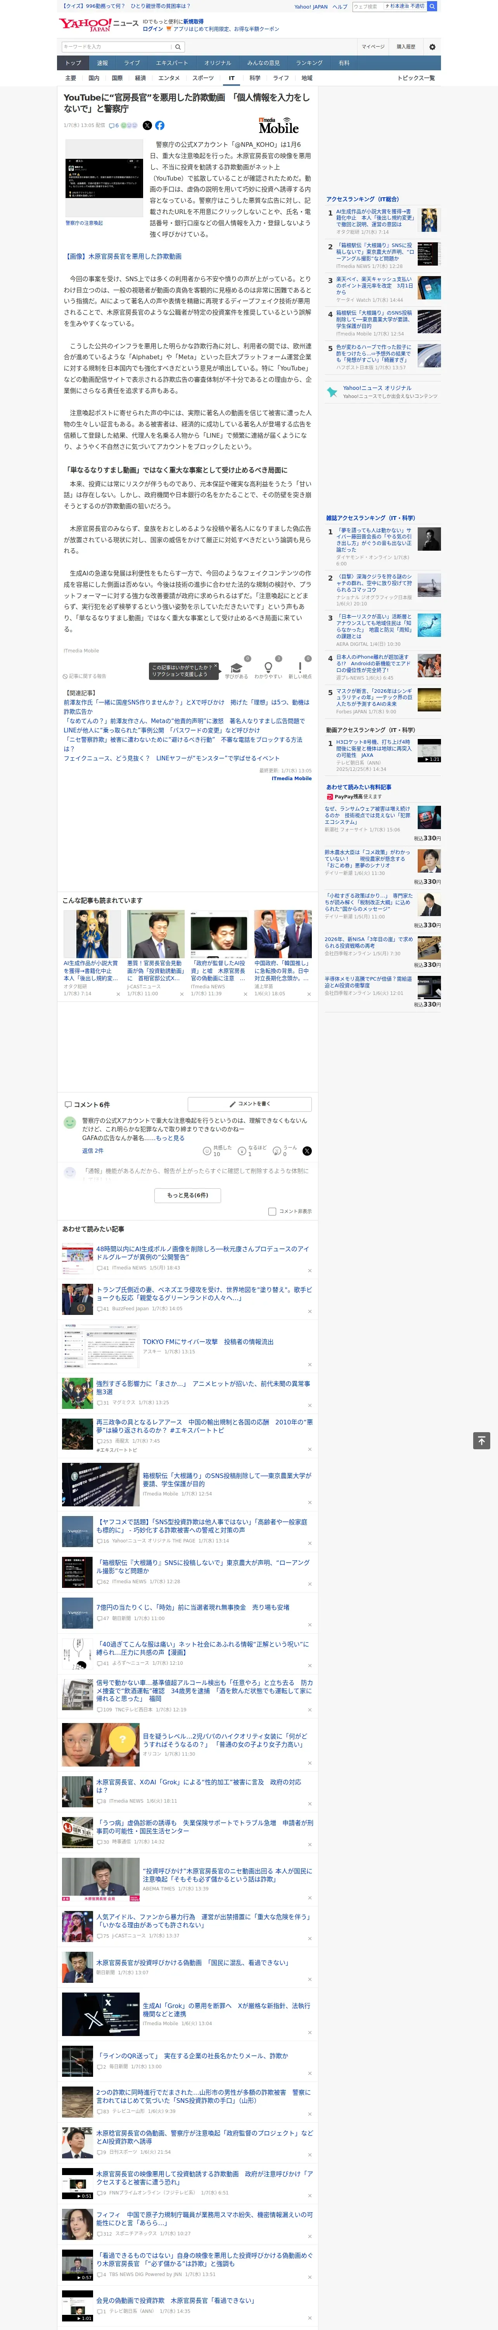Open the エンタメ category tab
The image size is (498, 2330).
tap(169, 78)
